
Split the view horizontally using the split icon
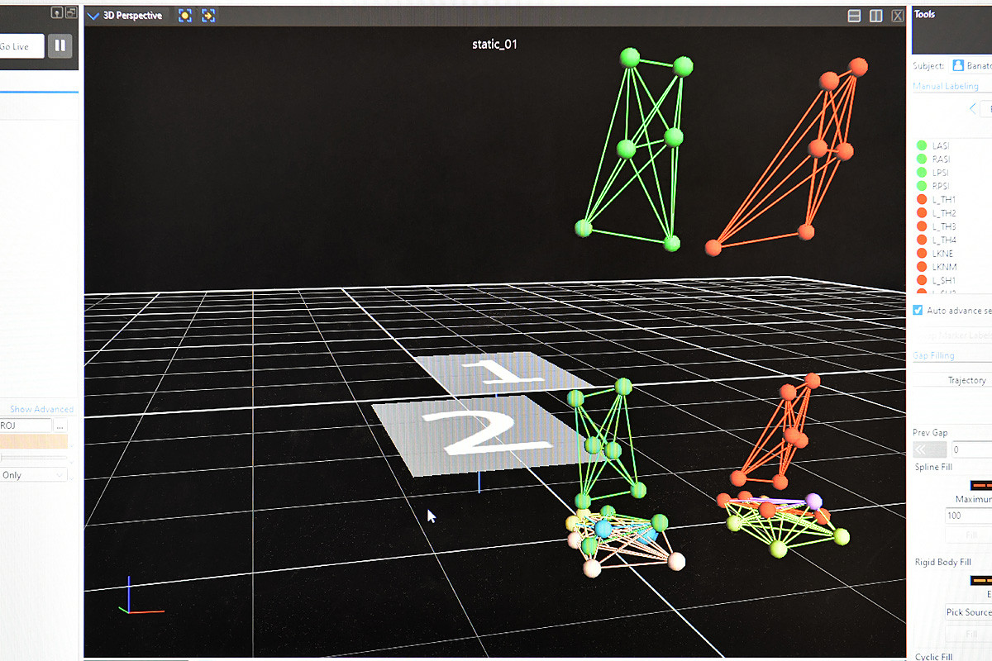855,16
